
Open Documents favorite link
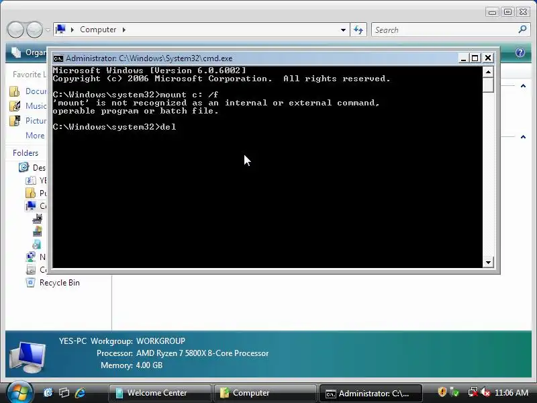pos(28,91)
